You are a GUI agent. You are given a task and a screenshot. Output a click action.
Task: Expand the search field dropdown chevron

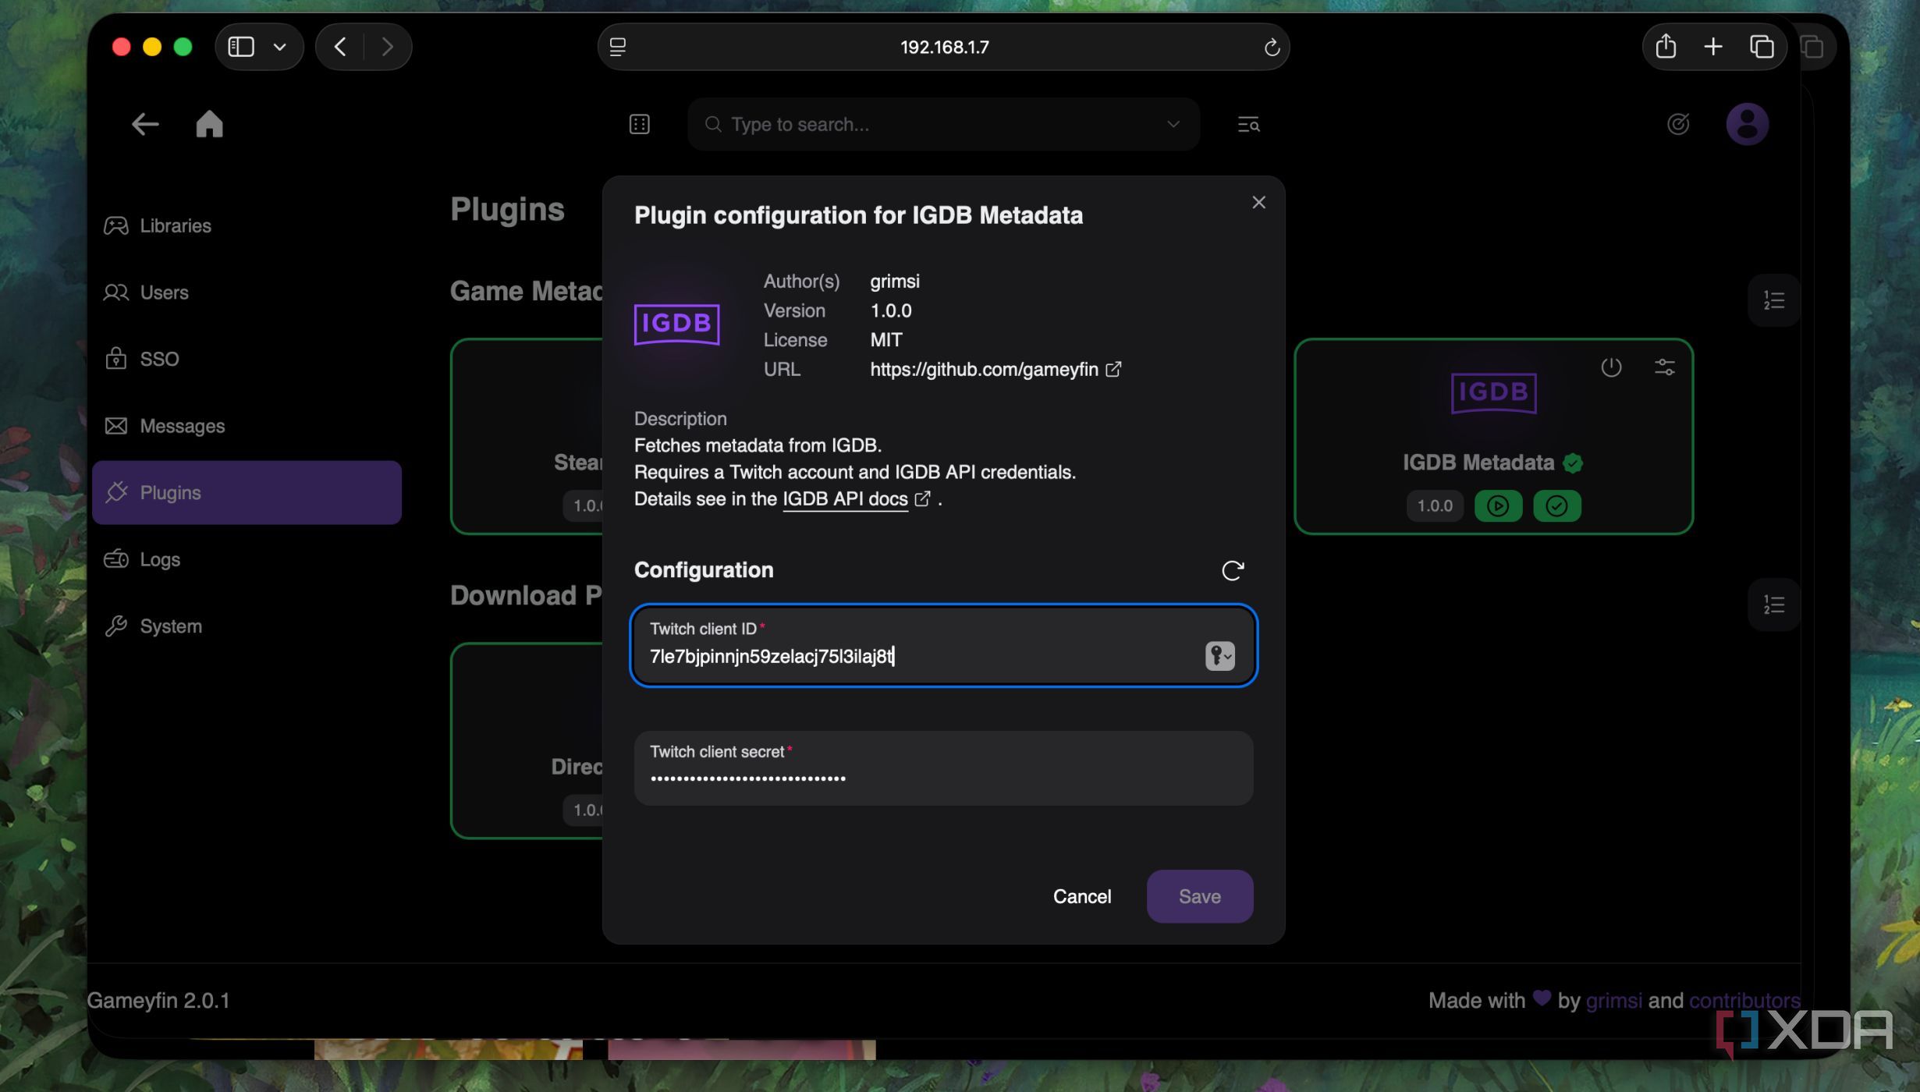(x=1173, y=124)
